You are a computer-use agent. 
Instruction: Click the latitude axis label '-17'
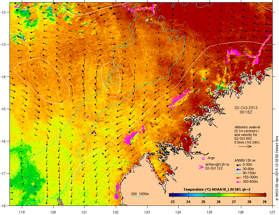point(3,173)
